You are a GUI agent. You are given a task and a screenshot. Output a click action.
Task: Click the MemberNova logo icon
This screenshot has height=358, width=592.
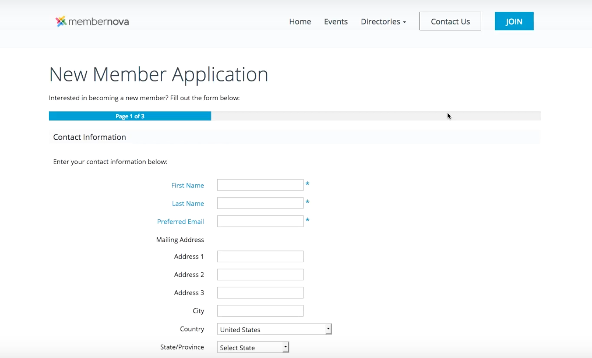click(61, 21)
